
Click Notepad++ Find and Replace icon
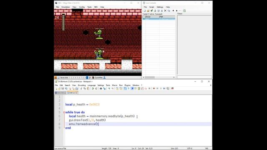click(104, 88)
